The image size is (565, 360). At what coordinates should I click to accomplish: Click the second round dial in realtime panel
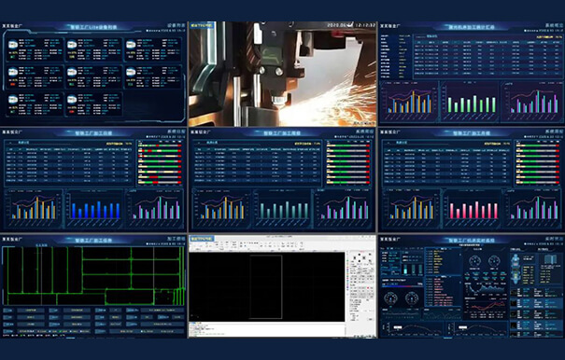pos(494,261)
